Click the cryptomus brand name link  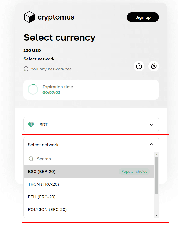coord(56,17)
